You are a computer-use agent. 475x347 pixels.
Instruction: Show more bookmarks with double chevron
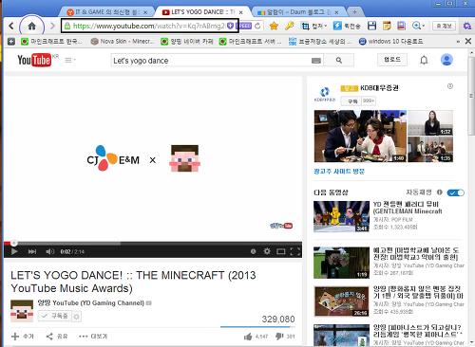pyautogui.click(x=458, y=42)
